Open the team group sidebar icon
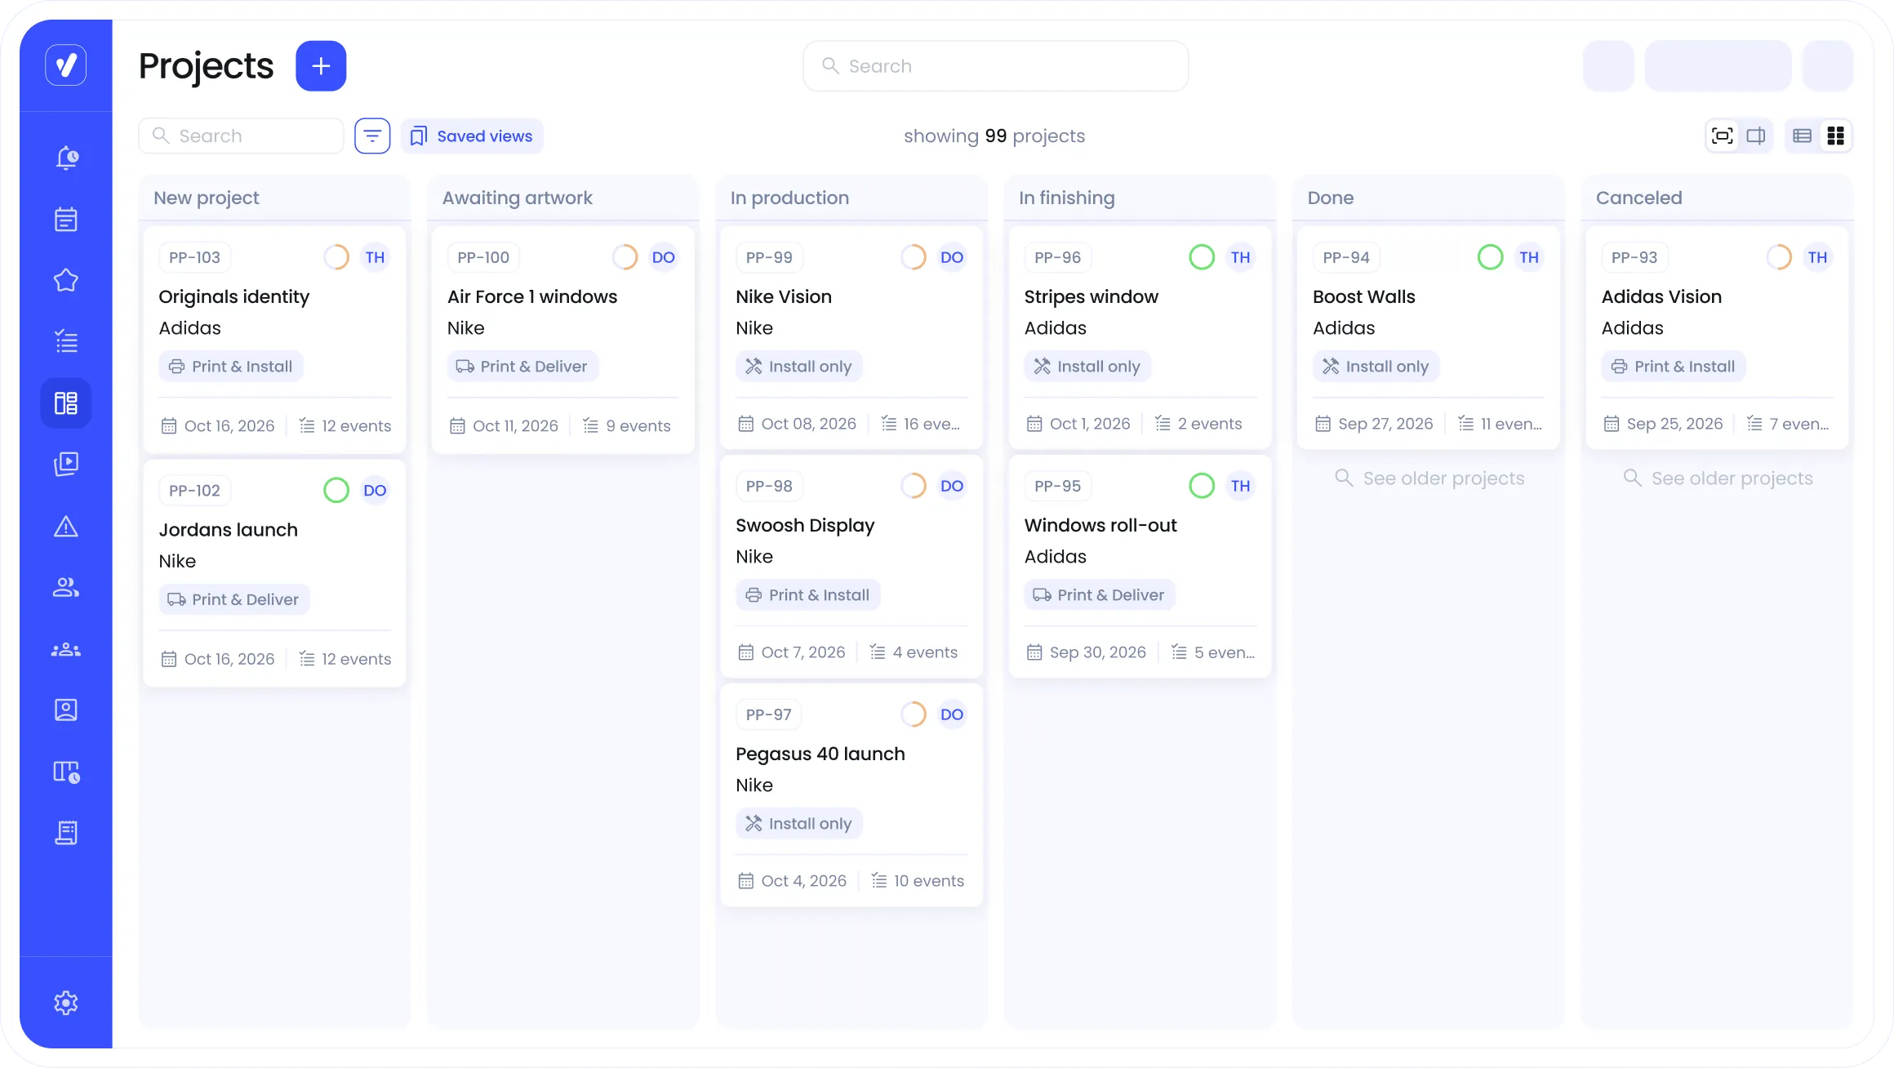 66,650
